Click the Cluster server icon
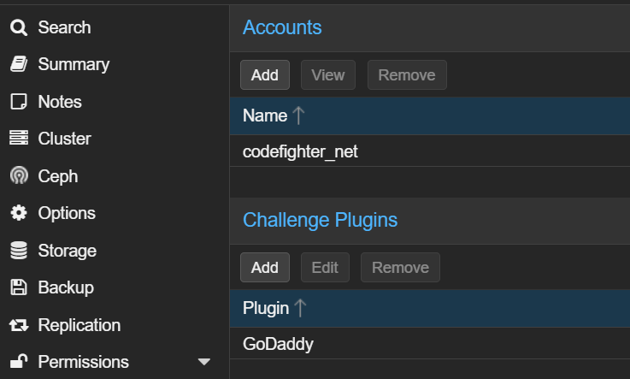The height and width of the screenshot is (379, 630). tap(19, 138)
